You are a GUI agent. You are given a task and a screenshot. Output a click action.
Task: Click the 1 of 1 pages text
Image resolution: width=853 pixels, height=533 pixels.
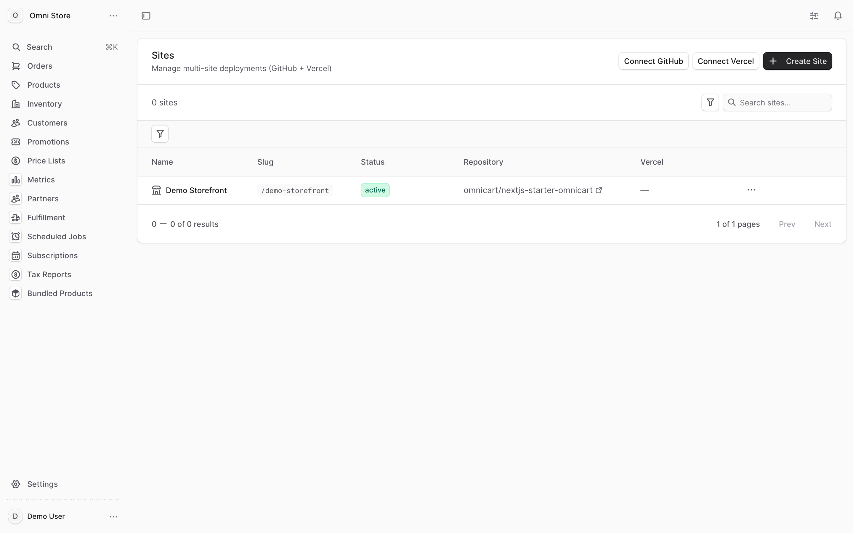pyautogui.click(x=738, y=224)
